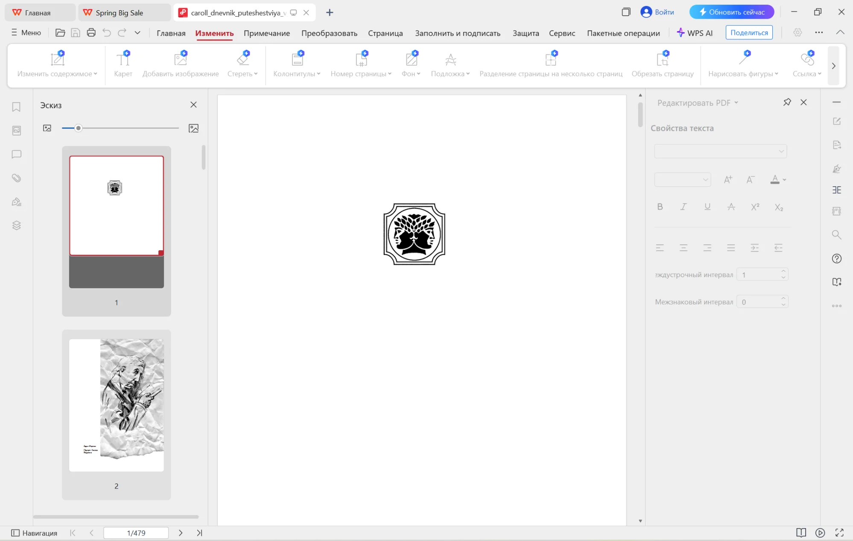Open help question mark icon
The height and width of the screenshot is (541, 853).
tap(836, 259)
